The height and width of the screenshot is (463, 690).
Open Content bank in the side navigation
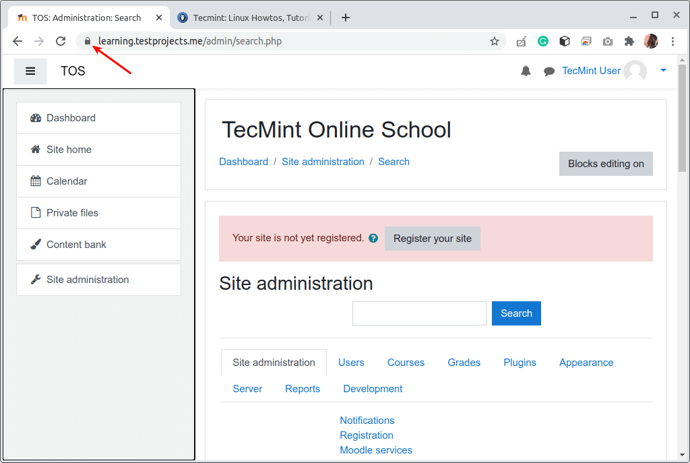pos(98,245)
